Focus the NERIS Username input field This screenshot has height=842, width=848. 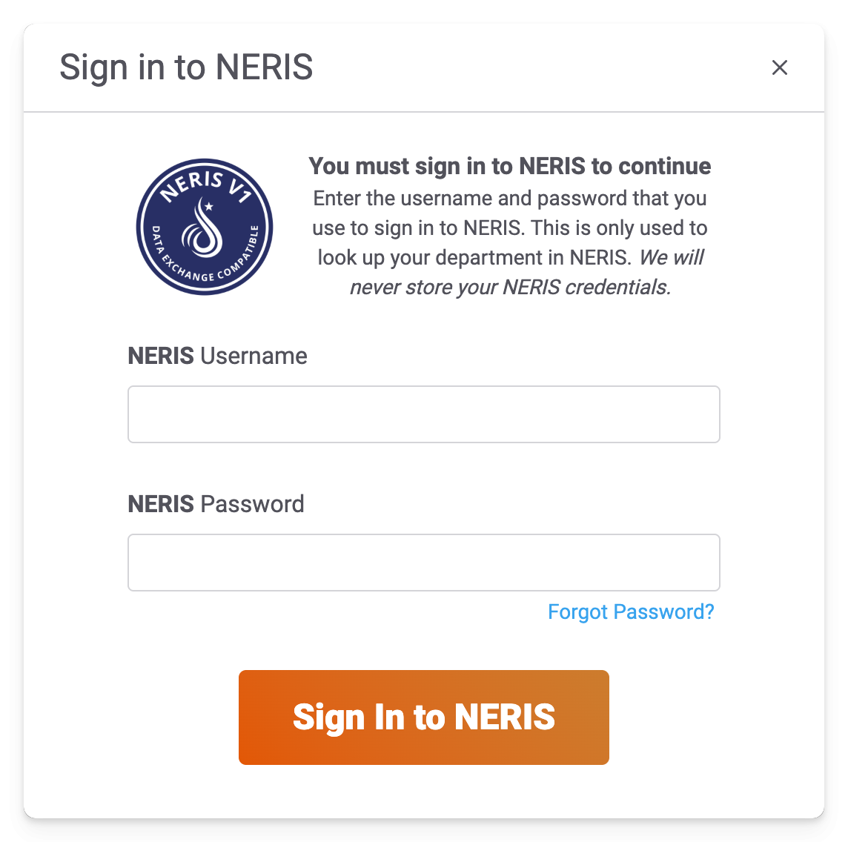click(x=423, y=414)
